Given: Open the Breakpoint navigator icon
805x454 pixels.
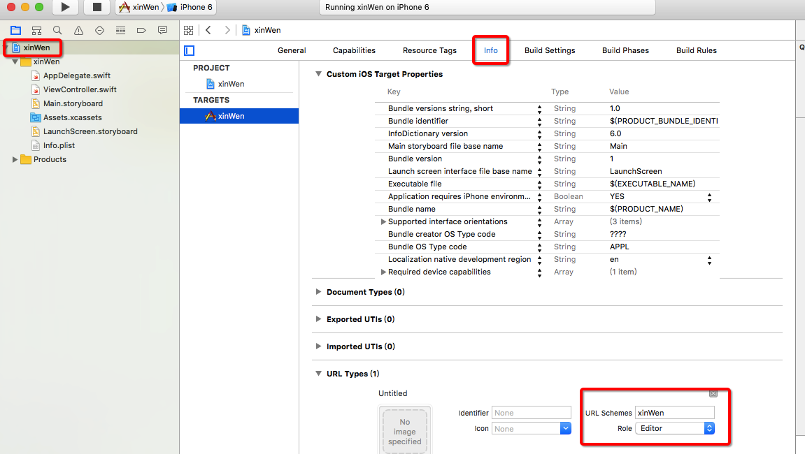Looking at the screenshot, I should click(141, 30).
